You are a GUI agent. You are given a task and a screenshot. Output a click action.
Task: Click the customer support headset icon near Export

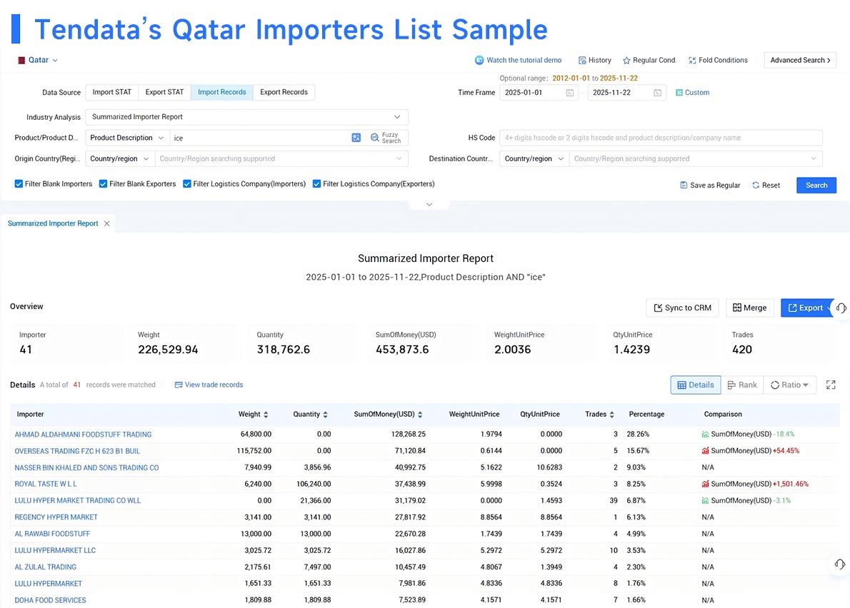841,308
